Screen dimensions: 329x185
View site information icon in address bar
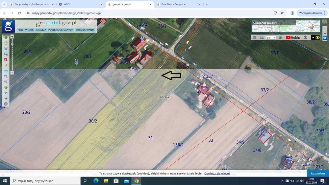(x=28, y=13)
